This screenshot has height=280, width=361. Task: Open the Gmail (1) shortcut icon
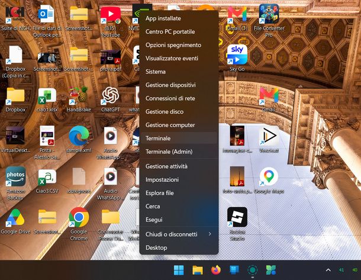(x=237, y=15)
